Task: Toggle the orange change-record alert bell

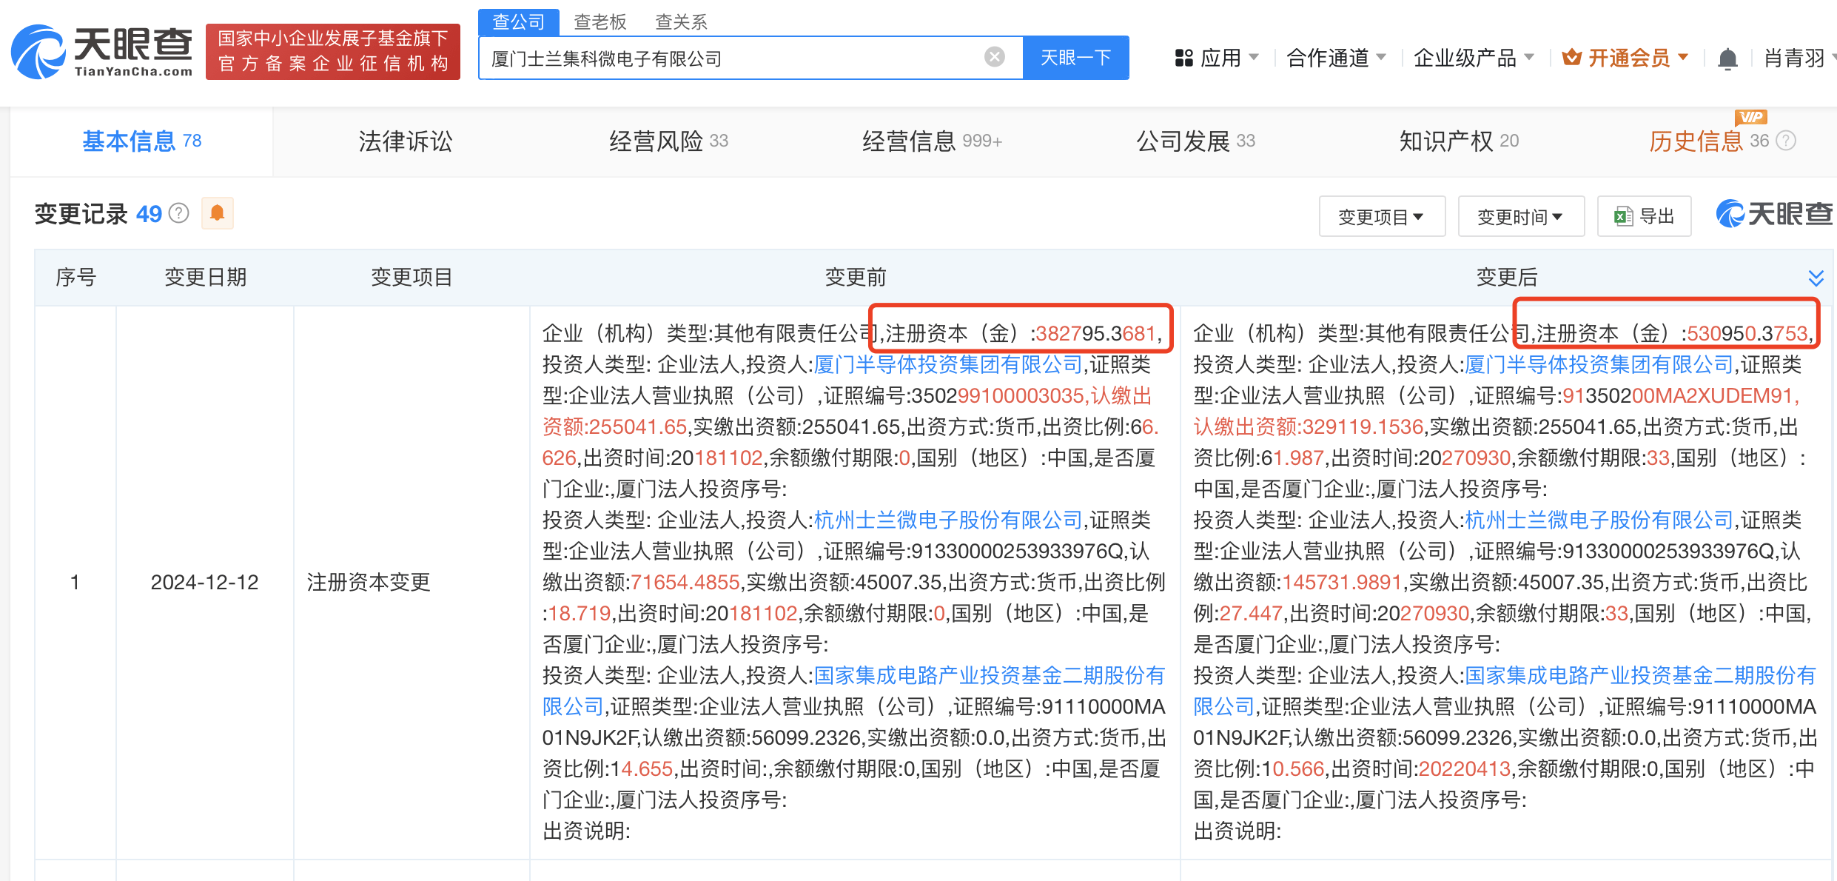Action: pyautogui.click(x=217, y=213)
